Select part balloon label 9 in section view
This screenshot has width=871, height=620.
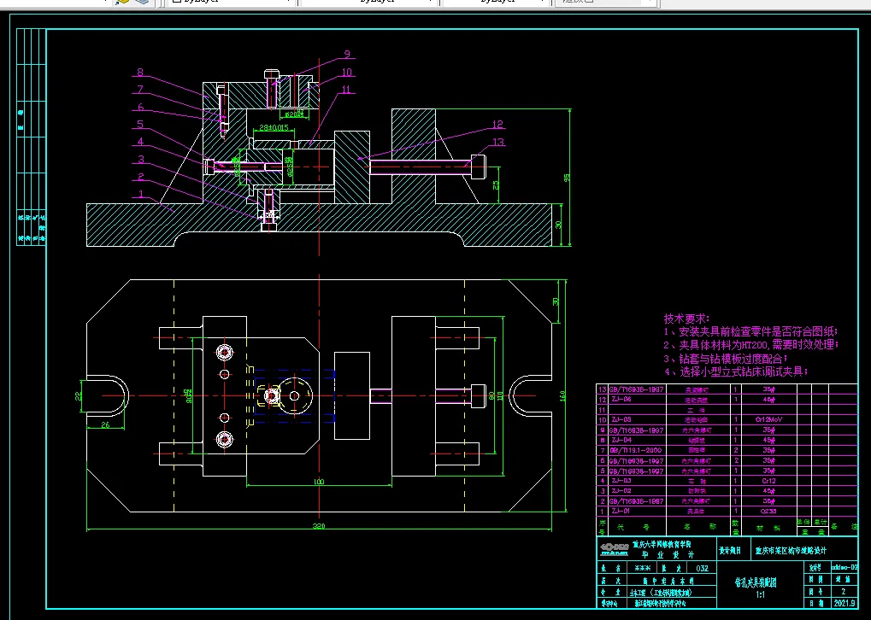[347, 55]
